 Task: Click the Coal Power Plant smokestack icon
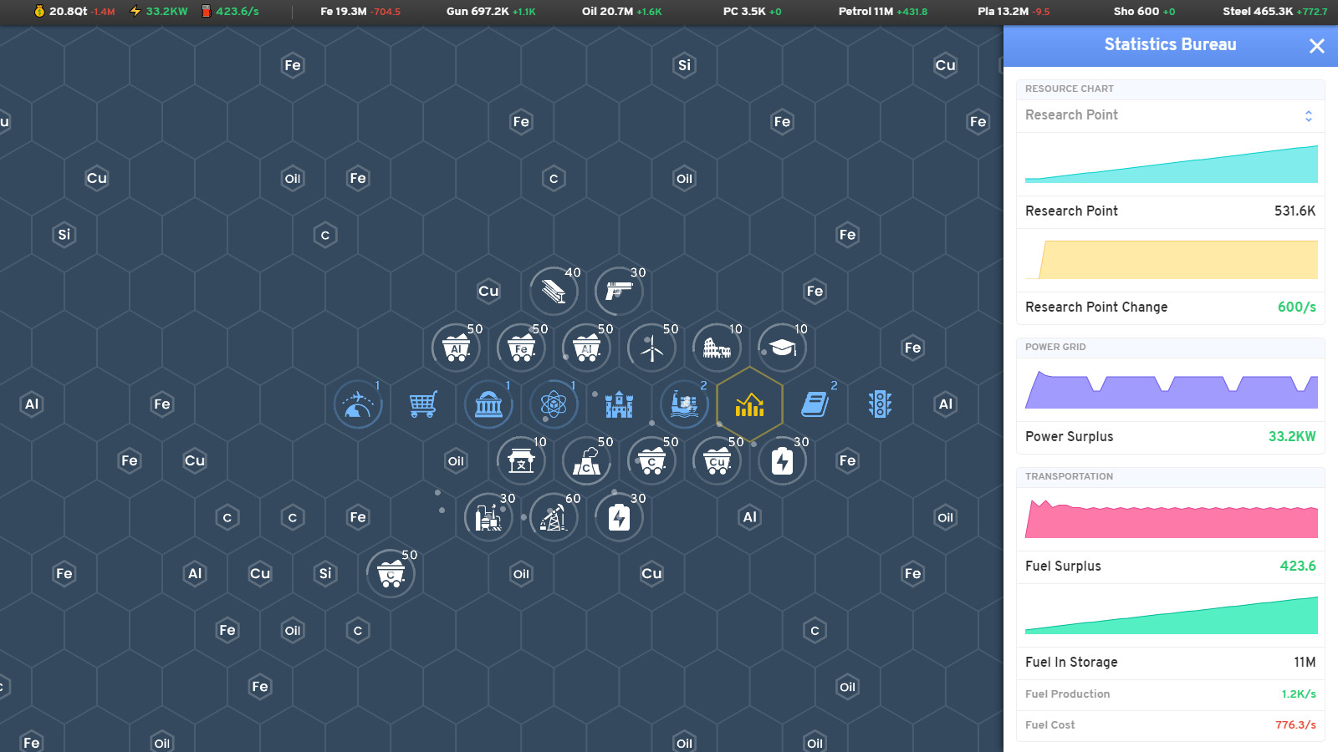tap(586, 460)
